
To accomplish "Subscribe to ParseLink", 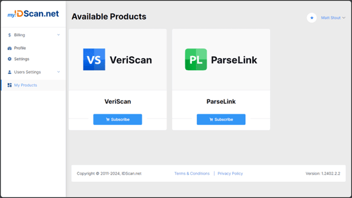I will [221, 119].
